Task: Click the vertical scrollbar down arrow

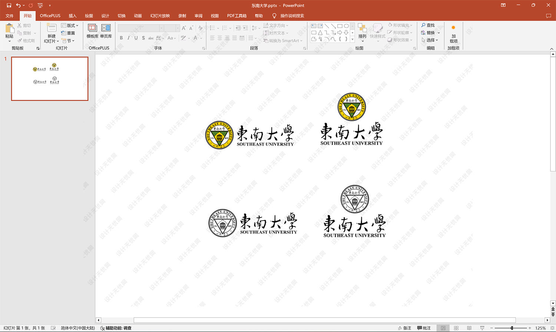Action: (x=553, y=303)
